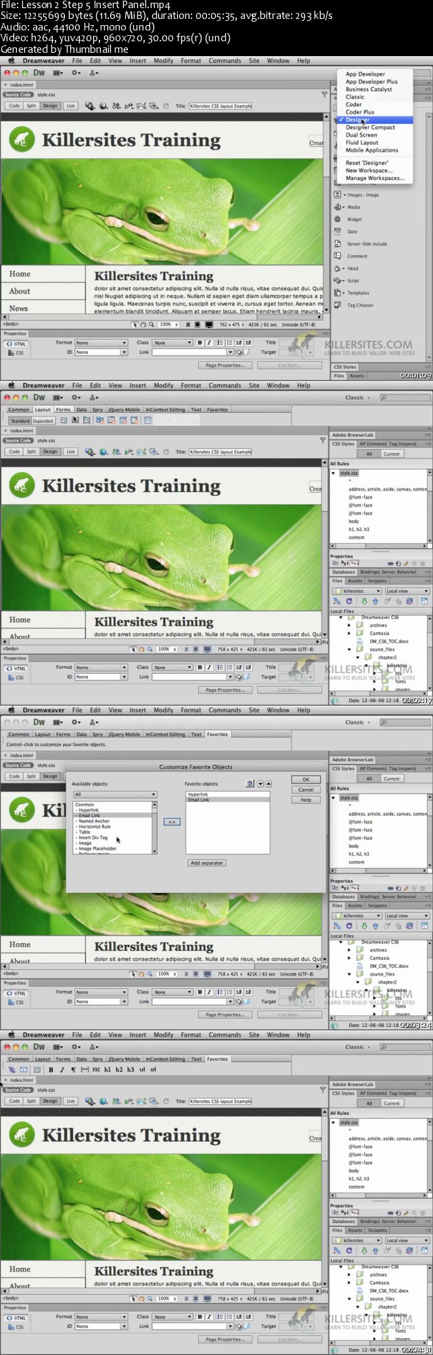Image resolution: width=433 pixels, height=1355 pixels.
Task: Open killersites site dropdown in 00:02:17 Files panel
Action: 357,591
